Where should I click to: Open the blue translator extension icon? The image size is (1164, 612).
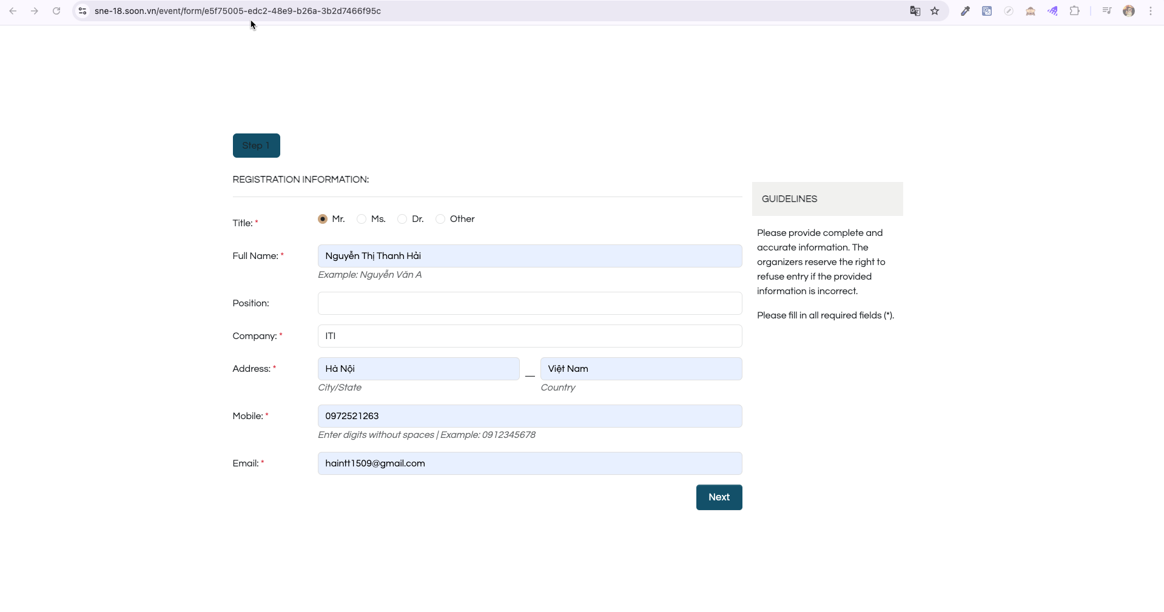point(987,11)
